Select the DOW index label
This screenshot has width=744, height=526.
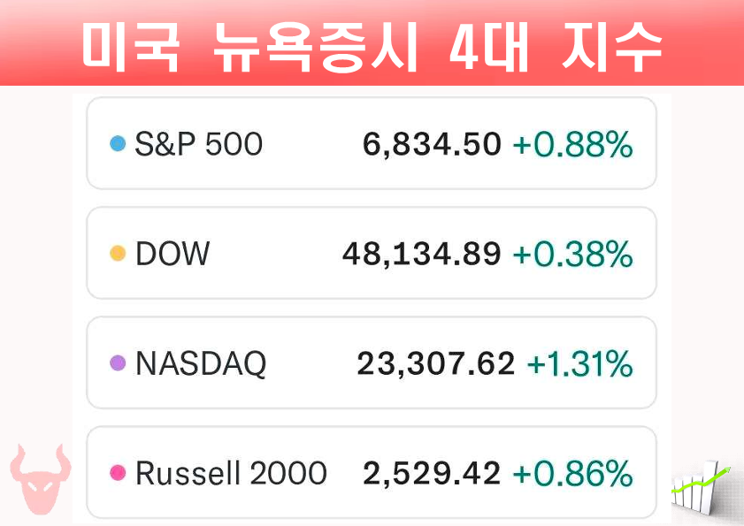click(x=173, y=255)
